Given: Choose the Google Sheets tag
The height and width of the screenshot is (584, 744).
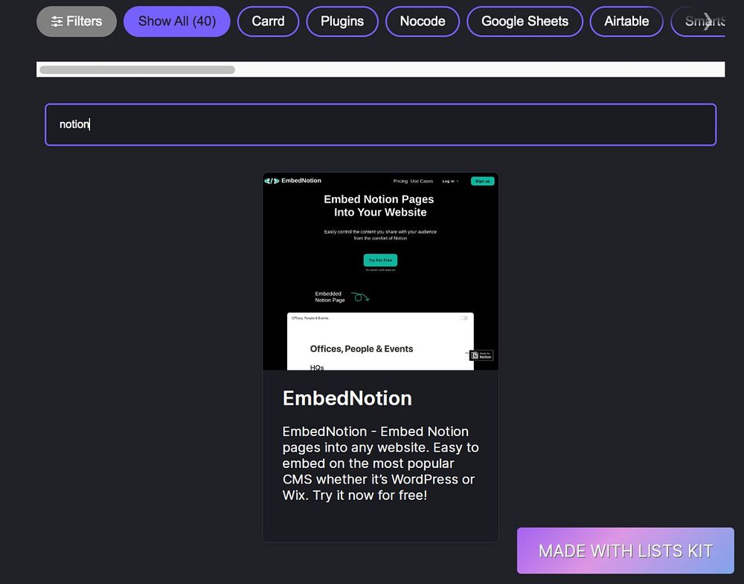Looking at the screenshot, I should pos(525,22).
